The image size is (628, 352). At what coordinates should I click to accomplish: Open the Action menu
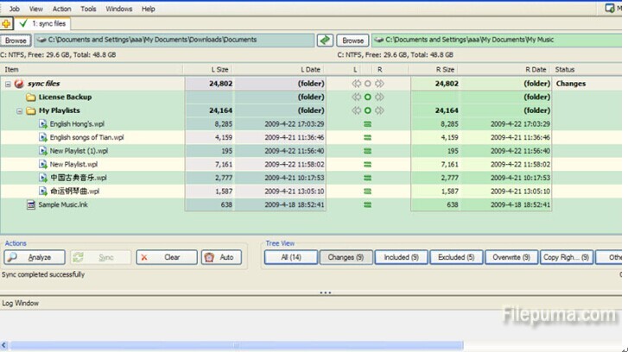[62, 9]
